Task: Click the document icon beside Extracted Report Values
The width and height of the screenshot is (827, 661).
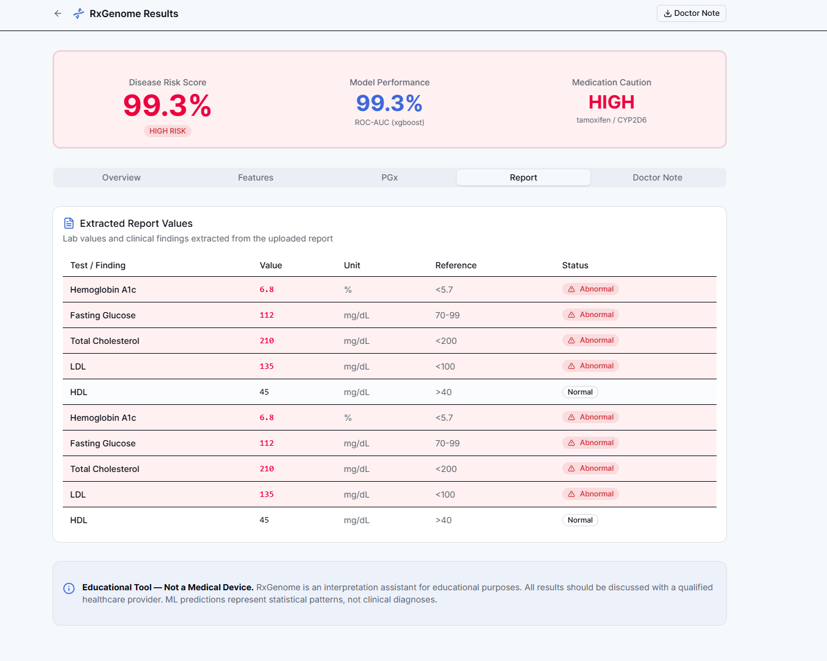Action: pos(69,223)
